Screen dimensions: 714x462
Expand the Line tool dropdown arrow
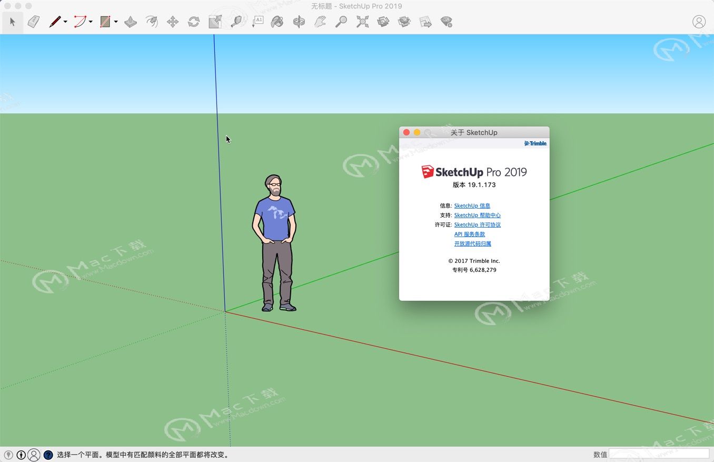pyautogui.click(x=65, y=22)
